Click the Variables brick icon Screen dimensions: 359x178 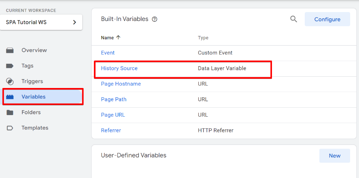coord(10,97)
